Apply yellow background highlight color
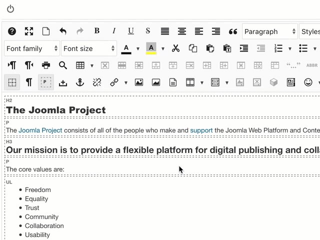The width and height of the screenshot is (320, 240). (x=151, y=48)
